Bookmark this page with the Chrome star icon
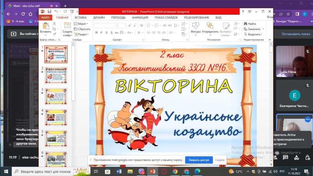 (x=288, y=14)
